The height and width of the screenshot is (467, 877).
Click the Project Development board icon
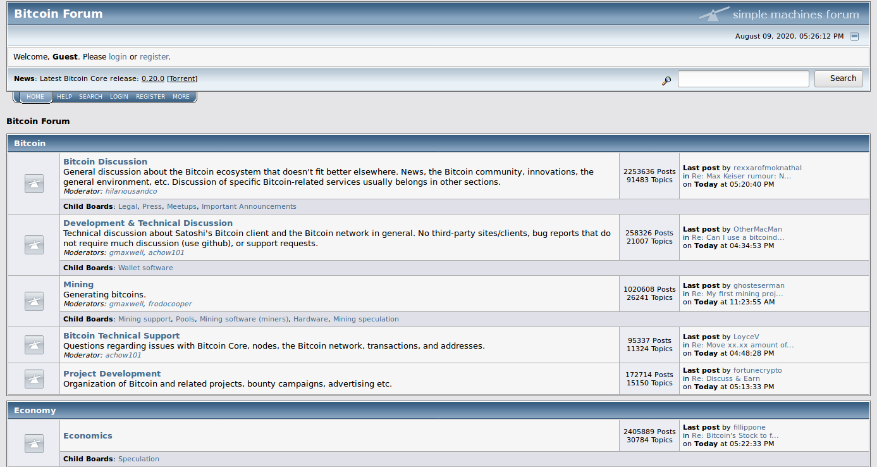pyautogui.click(x=34, y=379)
